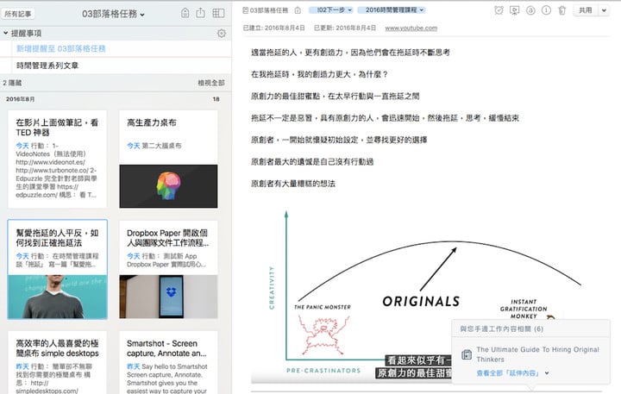The image size is (621, 394).
Task: Start presentation mode with the screen icon
Action: 514,10
